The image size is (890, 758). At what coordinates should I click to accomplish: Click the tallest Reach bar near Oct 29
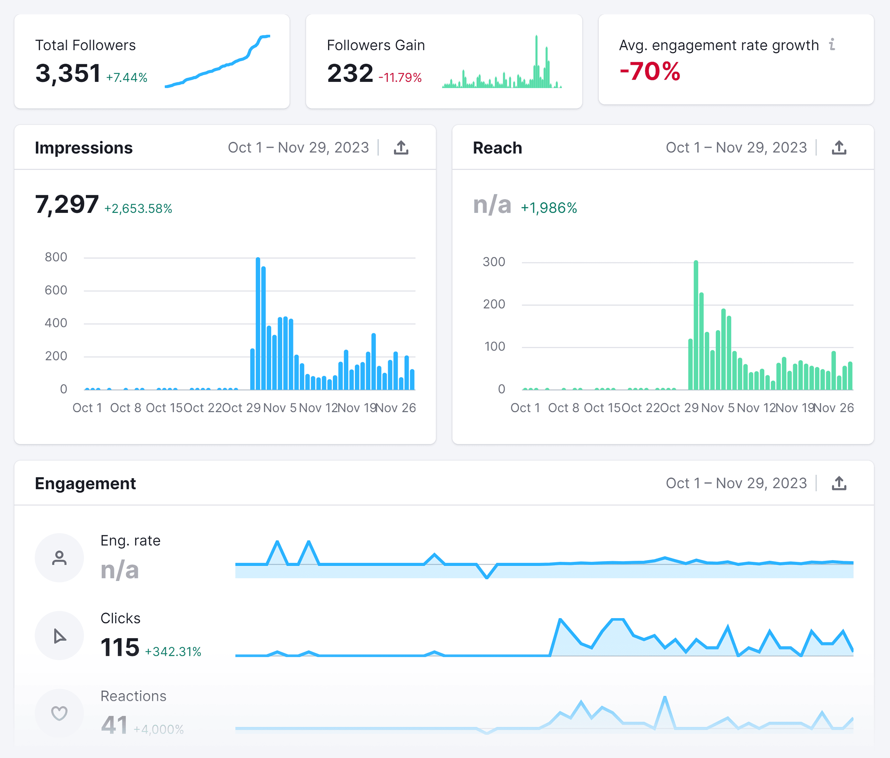pos(696,325)
